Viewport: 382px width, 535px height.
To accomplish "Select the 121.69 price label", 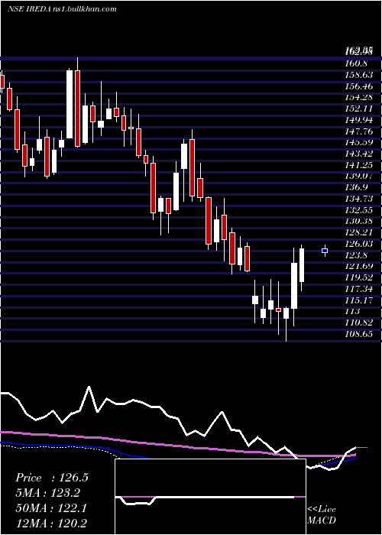I will coord(358,266).
